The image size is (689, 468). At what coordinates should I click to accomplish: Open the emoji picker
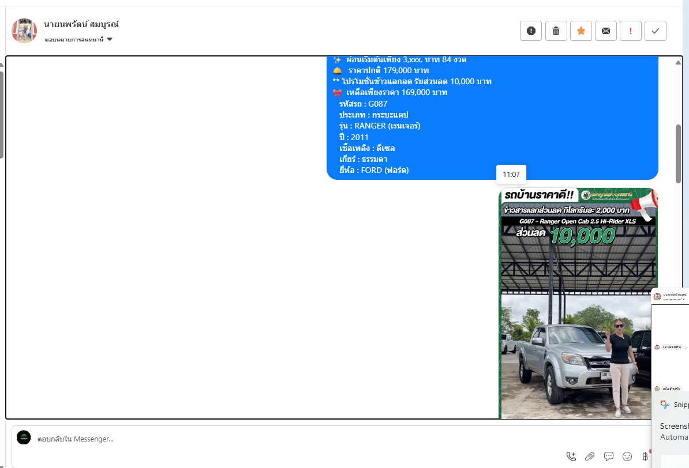627,456
